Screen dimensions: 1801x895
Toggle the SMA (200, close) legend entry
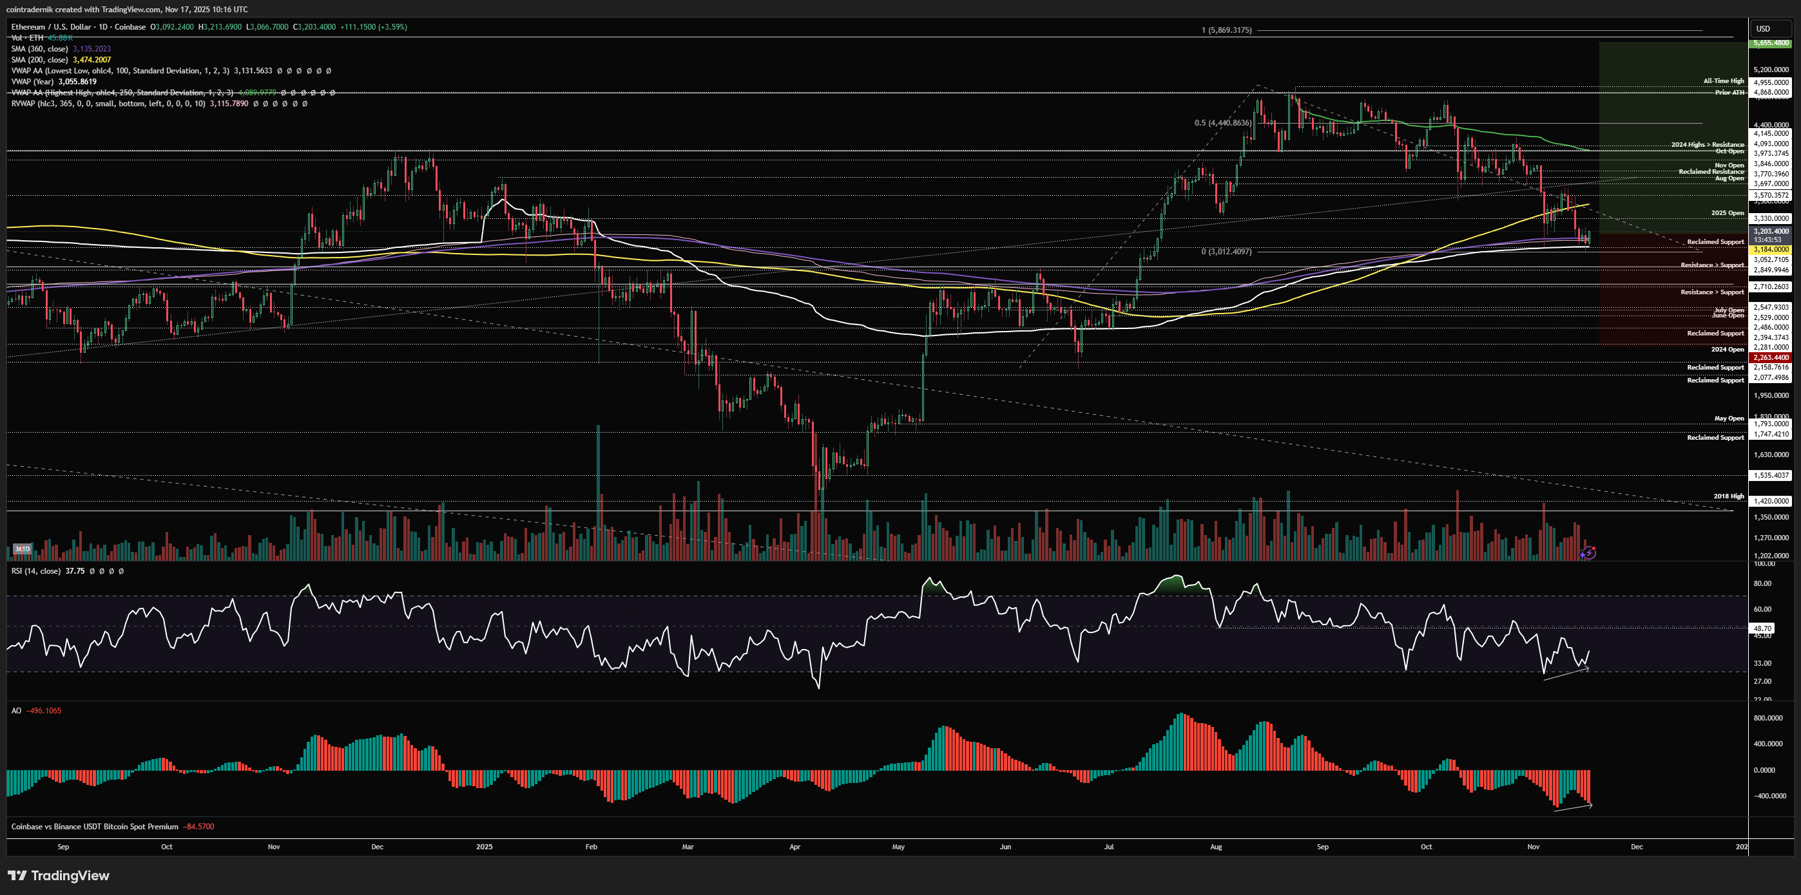coord(40,60)
